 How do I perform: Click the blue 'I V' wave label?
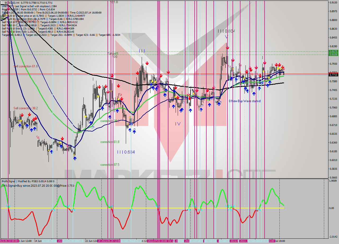click(x=178, y=124)
